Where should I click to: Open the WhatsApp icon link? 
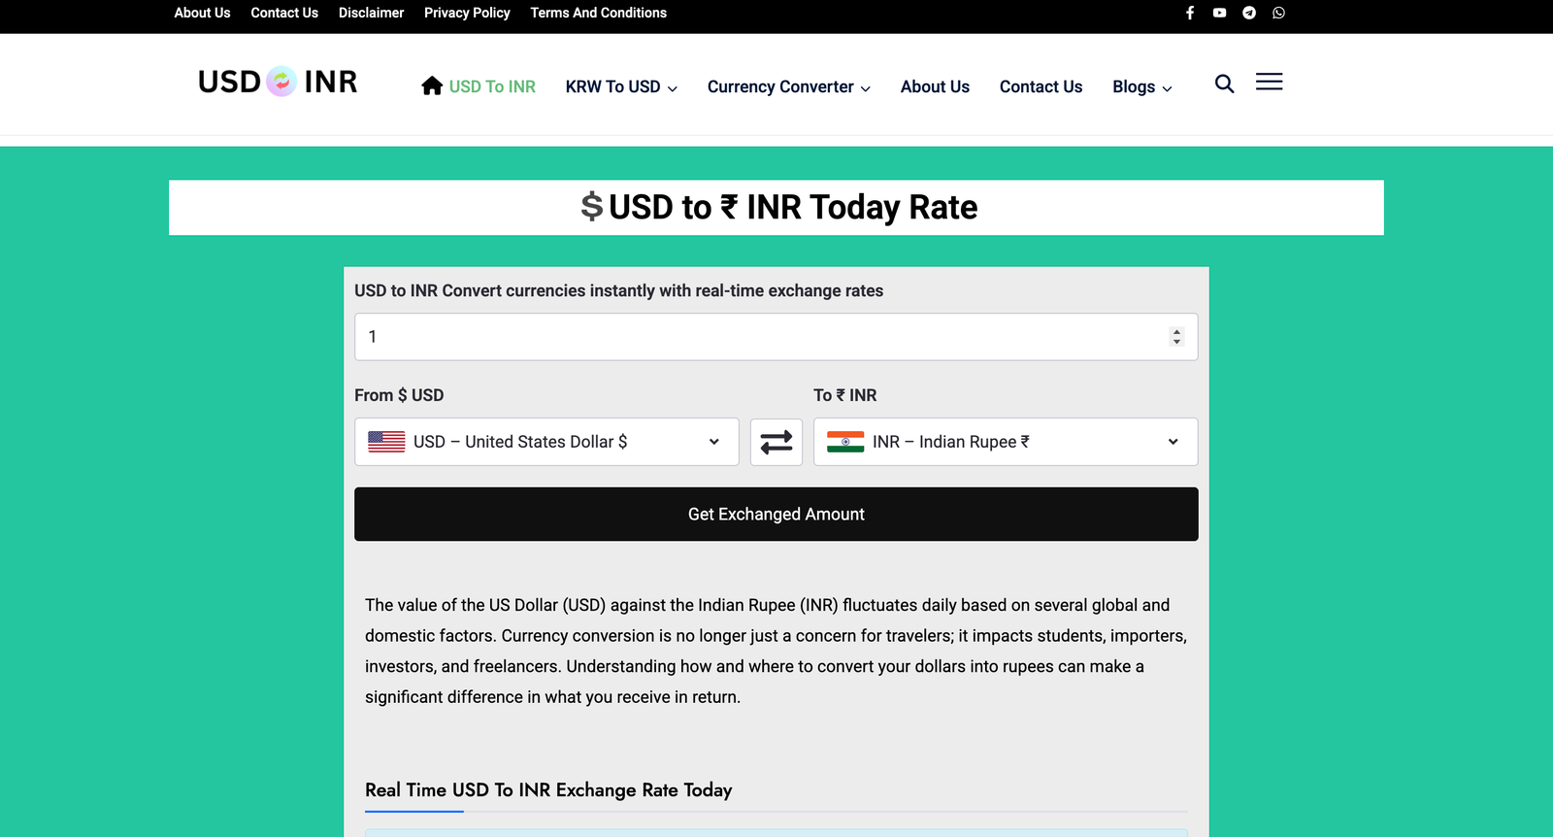1278,13
